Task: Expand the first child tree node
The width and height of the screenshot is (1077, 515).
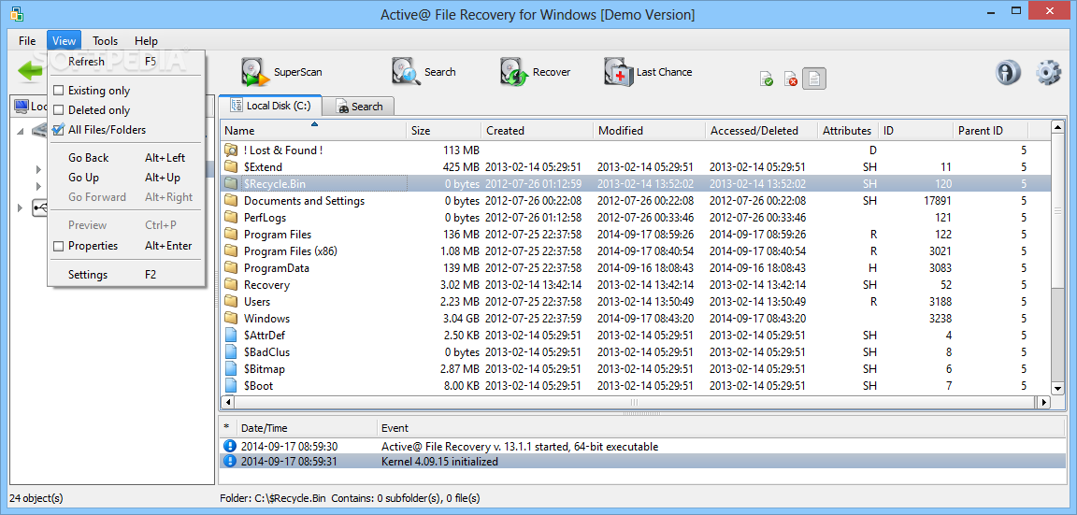Action: (39, 169)
